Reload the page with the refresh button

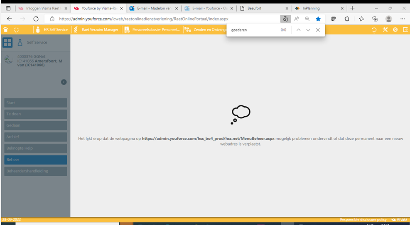[x=36, y=19]
